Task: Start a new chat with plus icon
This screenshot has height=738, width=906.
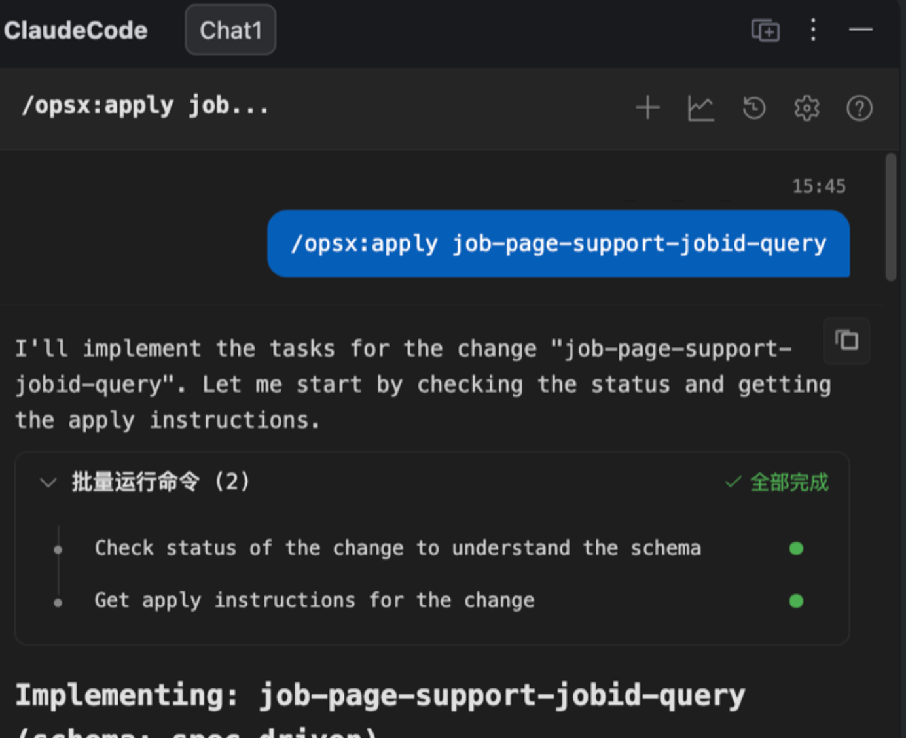Action: 647,108
